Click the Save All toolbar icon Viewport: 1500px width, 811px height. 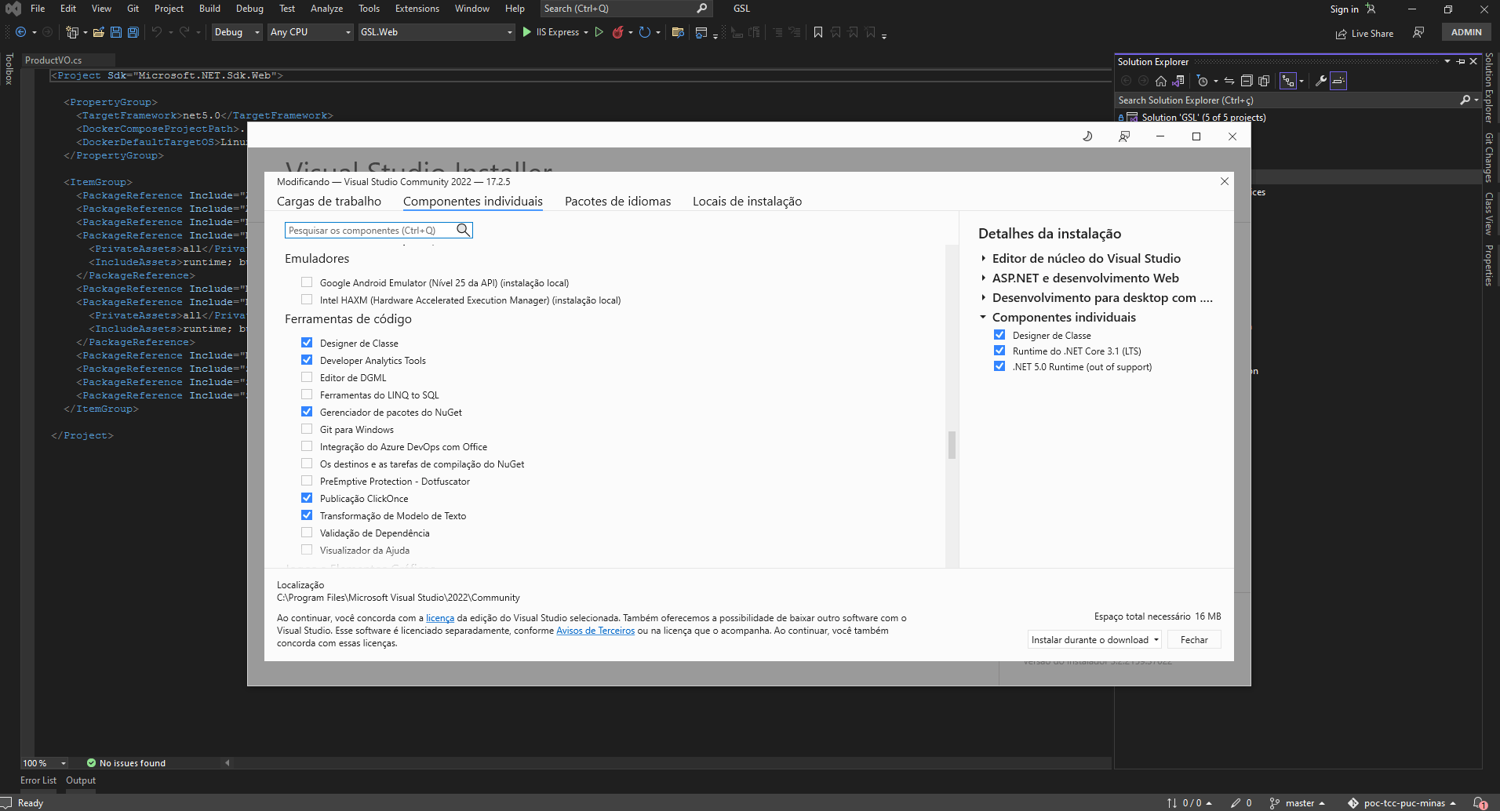[133, 32]
